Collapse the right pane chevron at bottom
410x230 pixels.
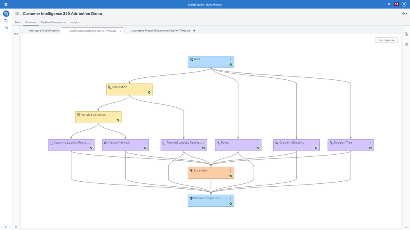click(x=406, y=227)
